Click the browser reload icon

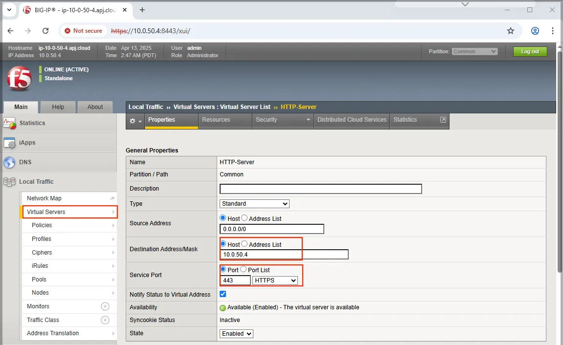45,31
